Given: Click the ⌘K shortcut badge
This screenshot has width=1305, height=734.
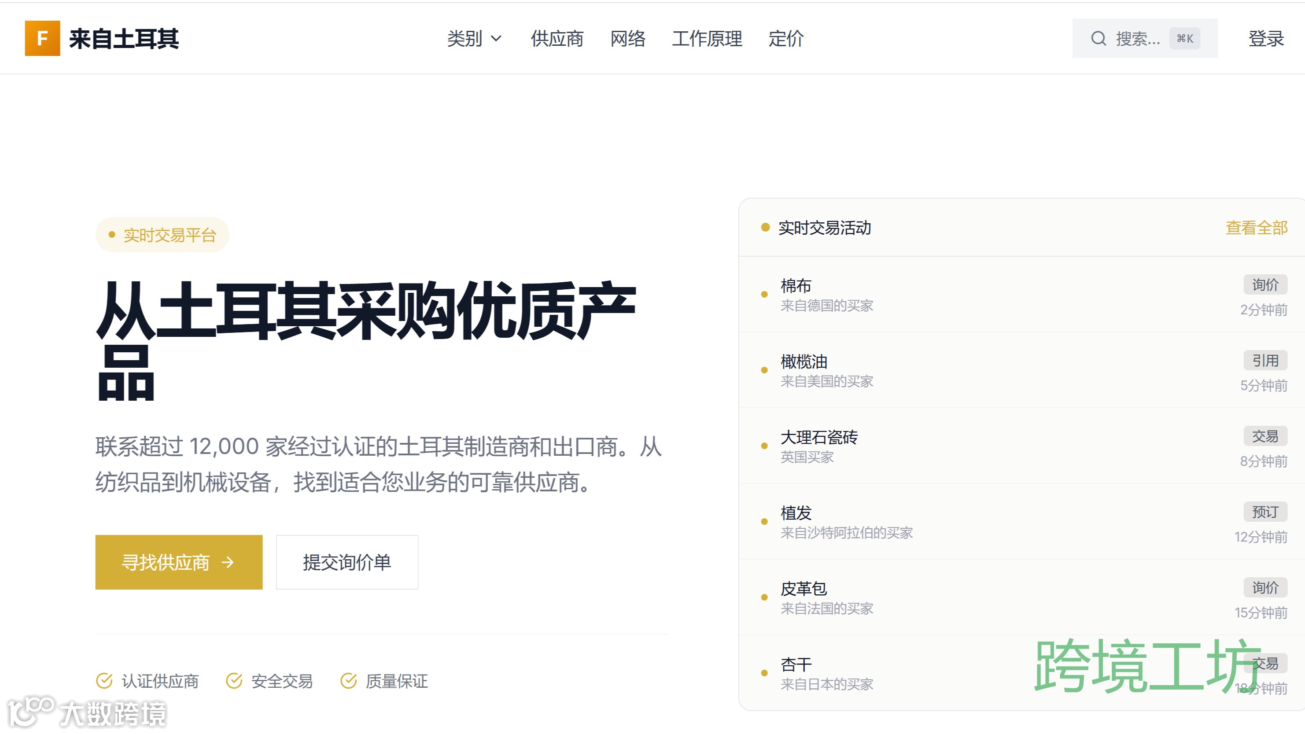Looking at the screenshot, I should tap(1184, 38).
